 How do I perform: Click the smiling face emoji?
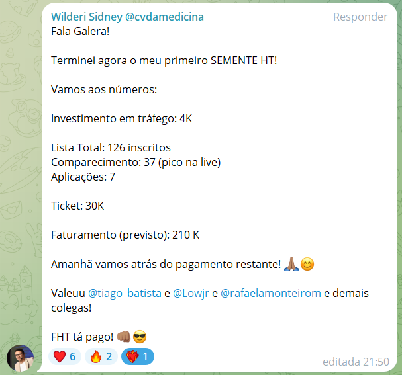(x=307, y=264)
